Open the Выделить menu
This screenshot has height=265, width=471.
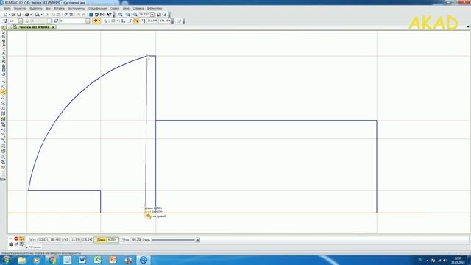click(36, 8)
